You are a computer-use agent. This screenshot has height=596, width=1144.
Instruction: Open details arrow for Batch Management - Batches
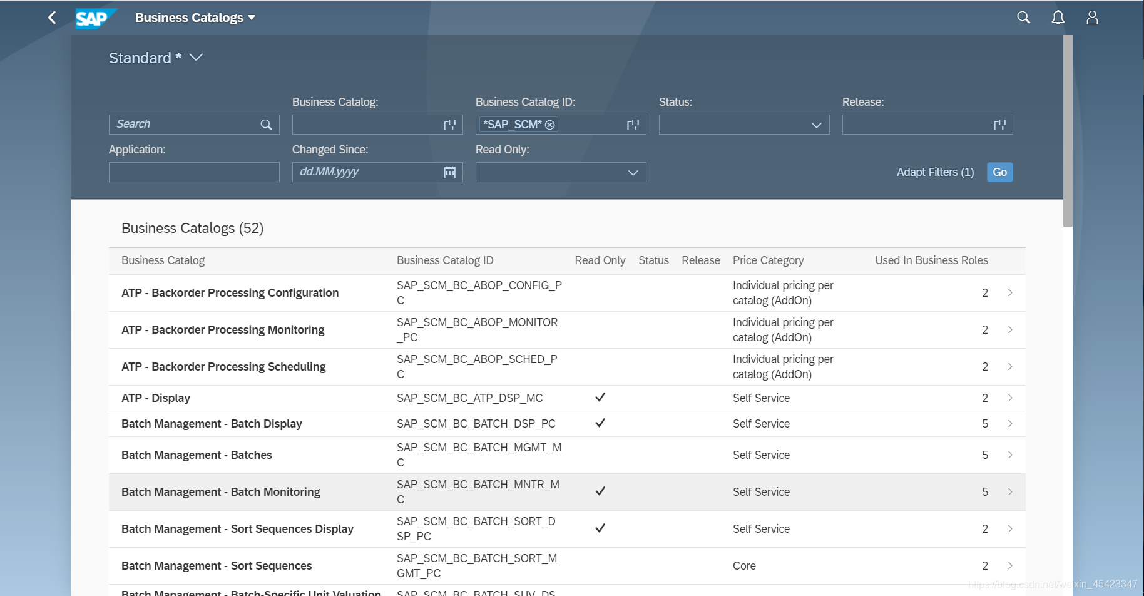1010,455
